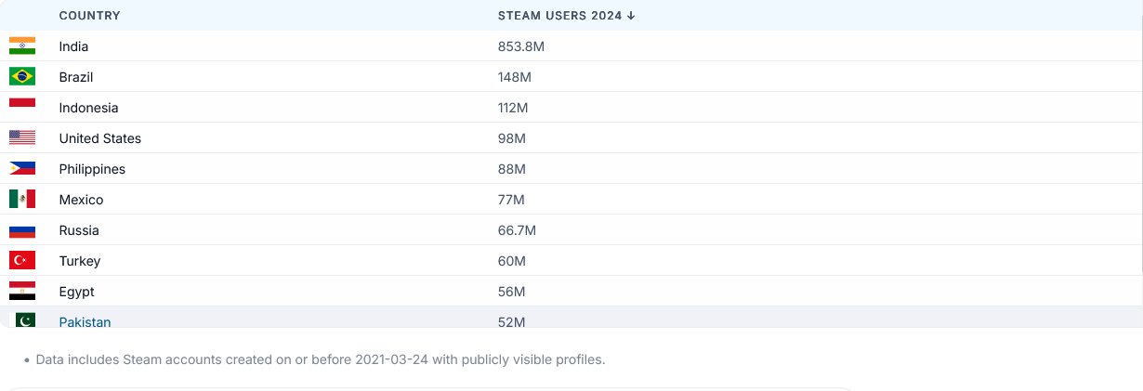Click the data includes Steam accounts footnote
This screenshot has width=1143, height=391.
pyautogui.click(x=320, y=359)
